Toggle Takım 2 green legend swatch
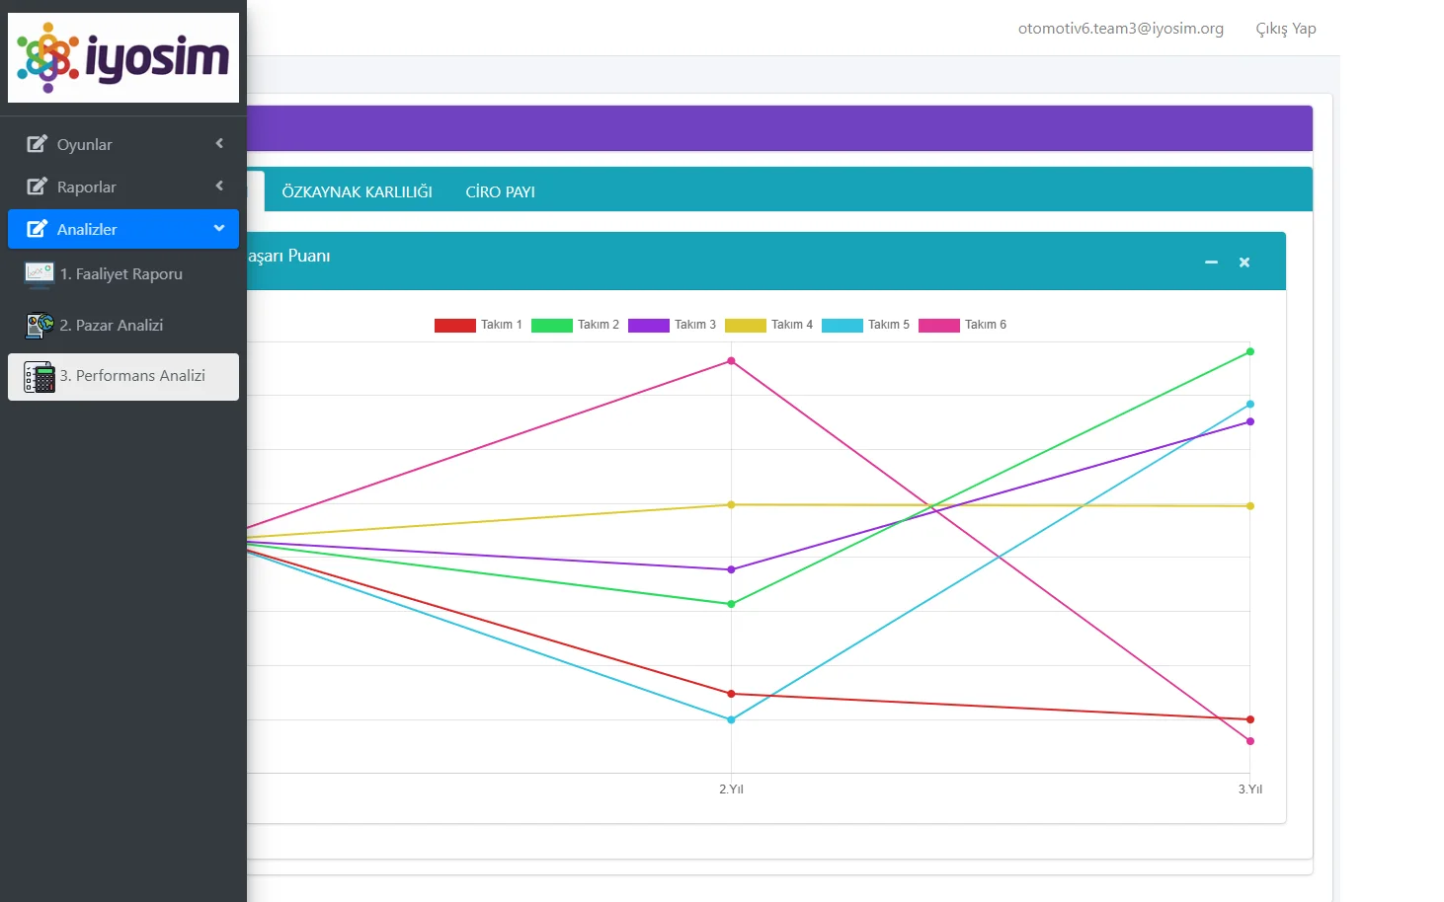The width and height of the screenshot is (1444, 902). tap(552, 326)
